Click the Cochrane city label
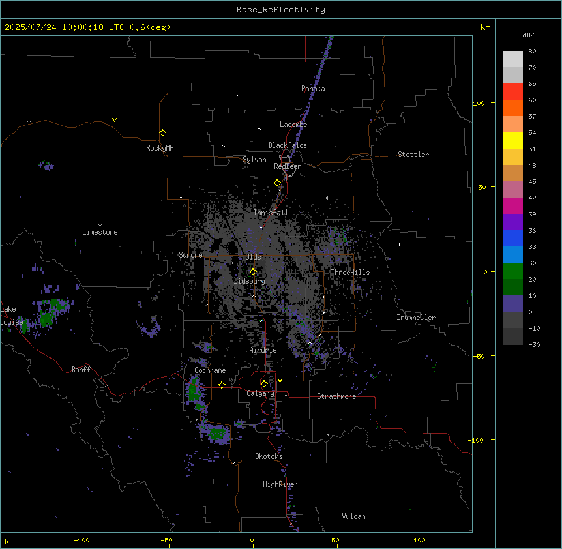Image resolution: width=562 pixels, height=549 pixels. 210,370
